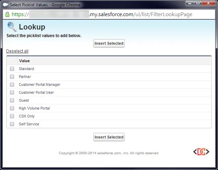The width and height of the screenshot is (218, 170).
Task: Click the Self Service text
Action: tap(29, 124)
